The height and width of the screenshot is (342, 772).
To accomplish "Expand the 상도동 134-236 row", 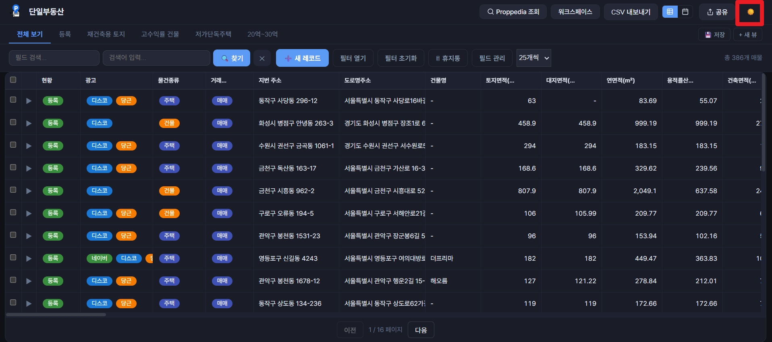I will pos(29,303).
